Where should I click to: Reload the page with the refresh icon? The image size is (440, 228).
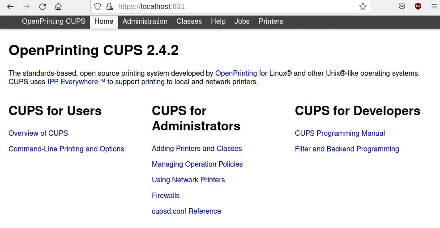(43, 6)
